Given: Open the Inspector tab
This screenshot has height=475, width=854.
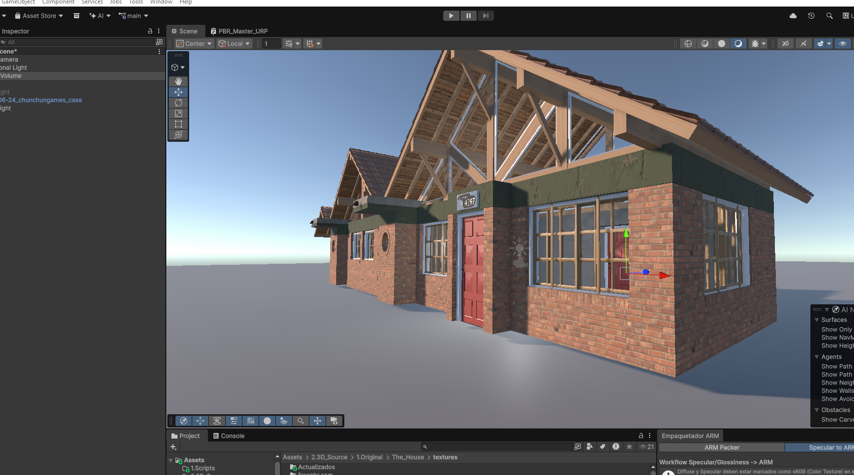Looking at the screenshot, I should [x=16, y=31].
